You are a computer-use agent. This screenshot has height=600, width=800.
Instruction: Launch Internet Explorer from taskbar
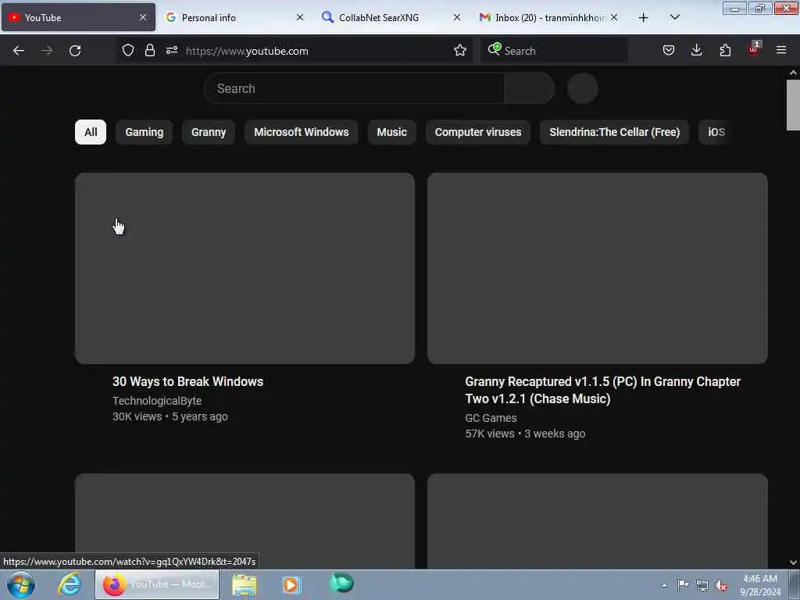[x=70, y=584]
